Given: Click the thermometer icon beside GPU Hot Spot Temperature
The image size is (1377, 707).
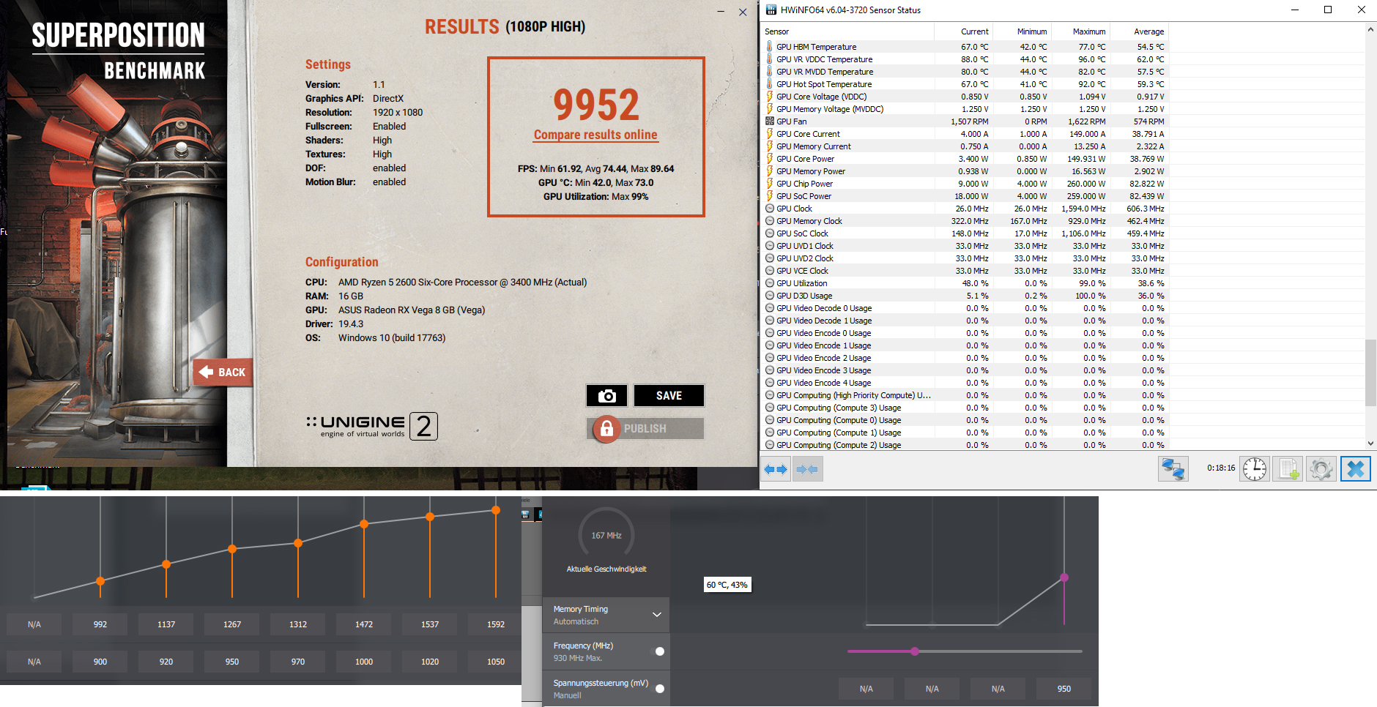Looking at the screenshot, I should point(769,84).
